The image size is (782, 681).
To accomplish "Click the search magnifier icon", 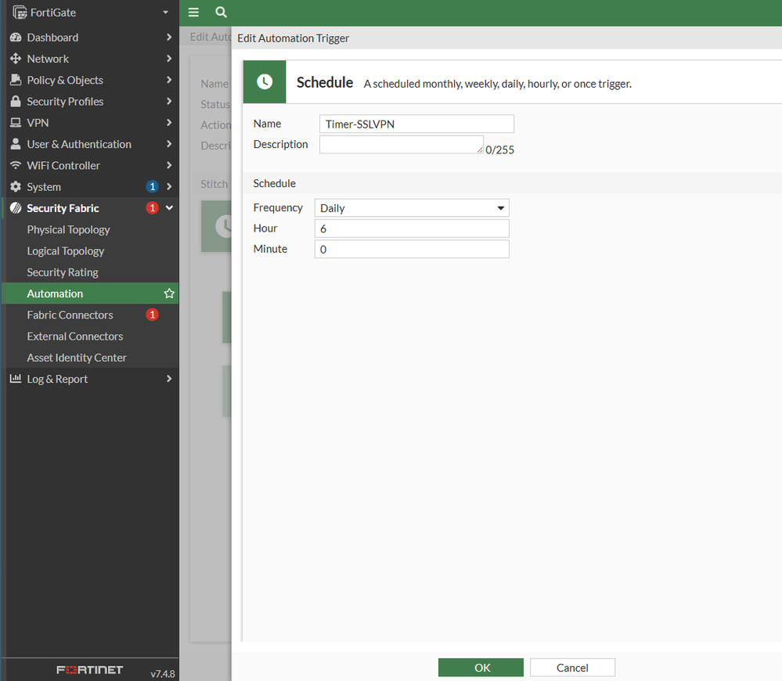I will [221, 13].
